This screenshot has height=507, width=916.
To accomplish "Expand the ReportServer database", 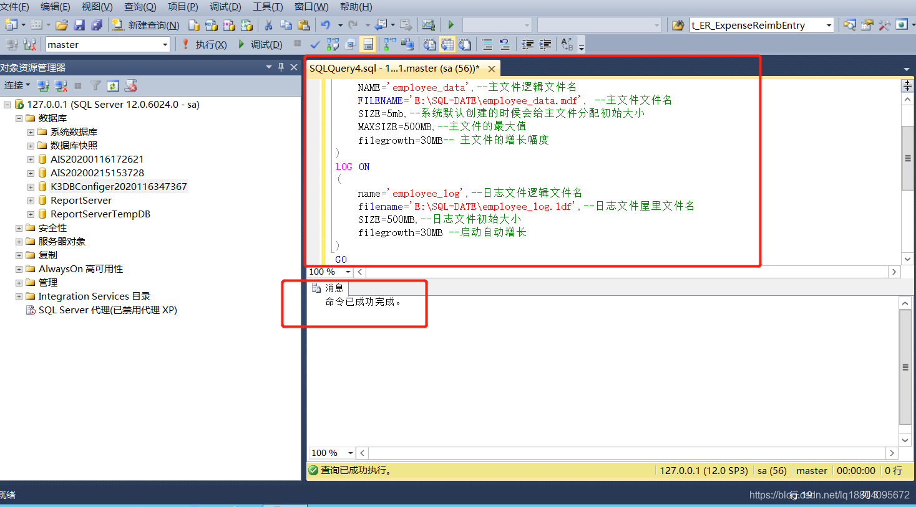I will (x=31, y=201).
